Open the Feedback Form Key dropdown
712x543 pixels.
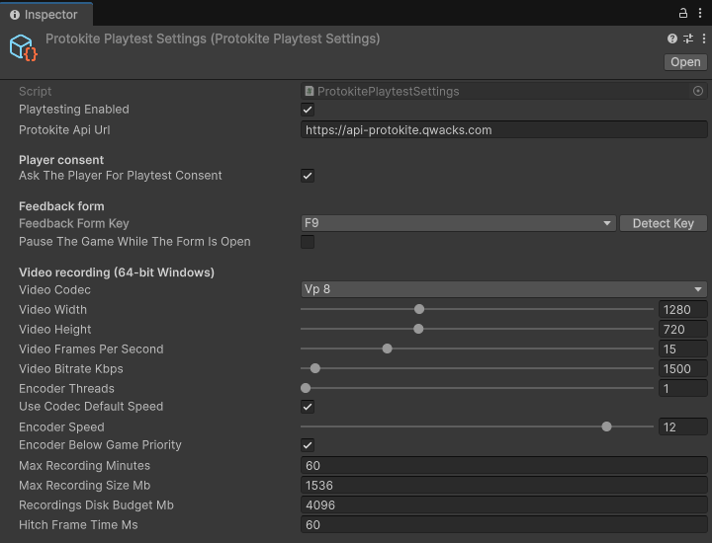(458, 223)
